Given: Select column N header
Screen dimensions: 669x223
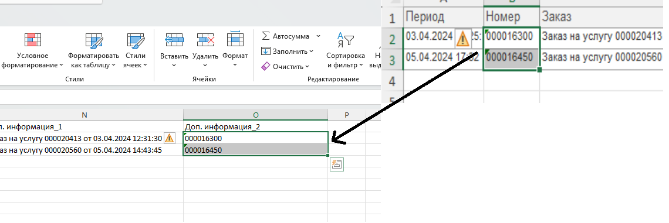Looking at the screenshot, I should [84, 115].
